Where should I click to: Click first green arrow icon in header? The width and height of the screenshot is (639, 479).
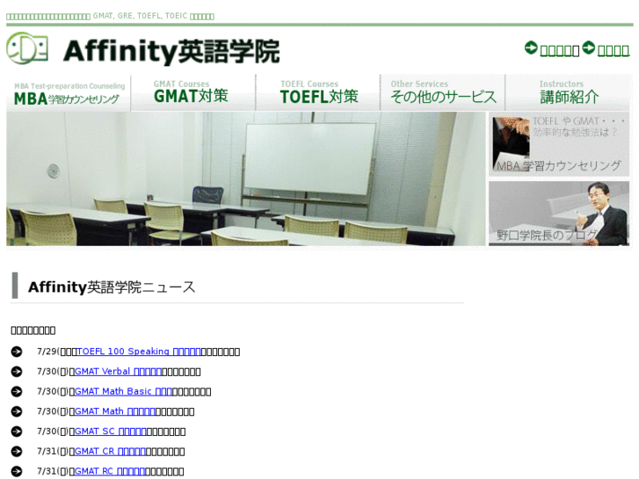coord(531,47)
